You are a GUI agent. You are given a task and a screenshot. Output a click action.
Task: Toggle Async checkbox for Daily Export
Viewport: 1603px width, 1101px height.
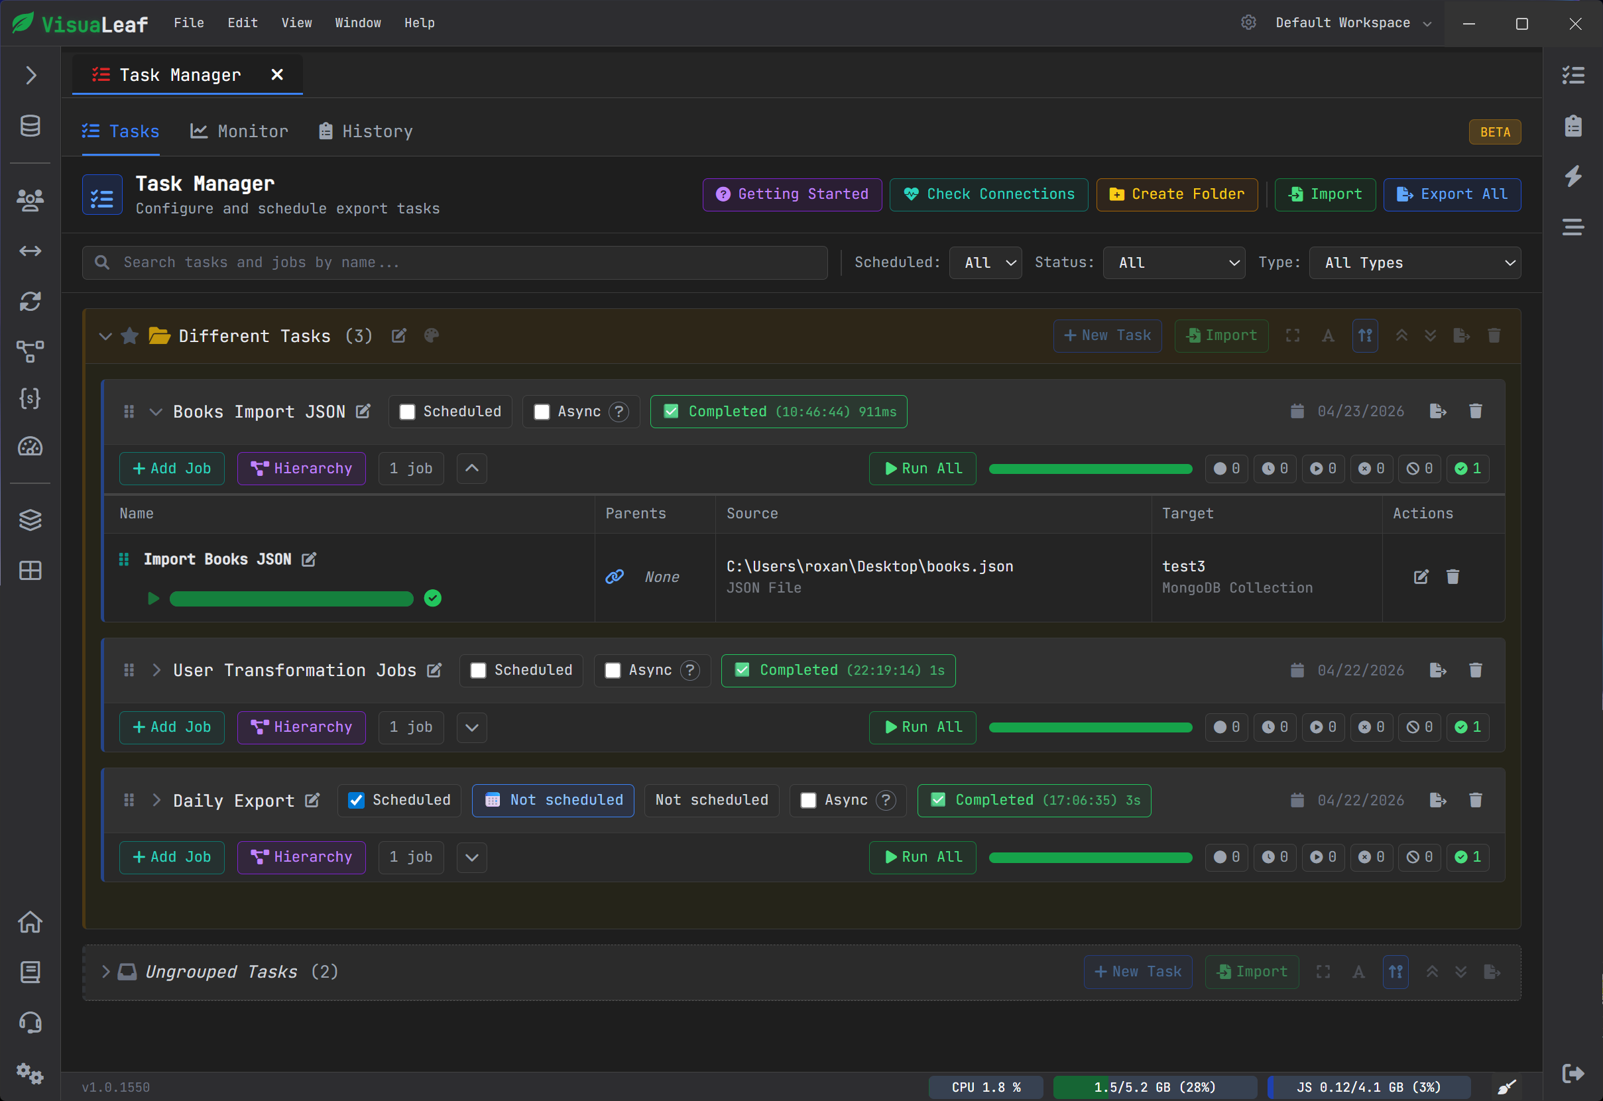(x=808, y=800)
